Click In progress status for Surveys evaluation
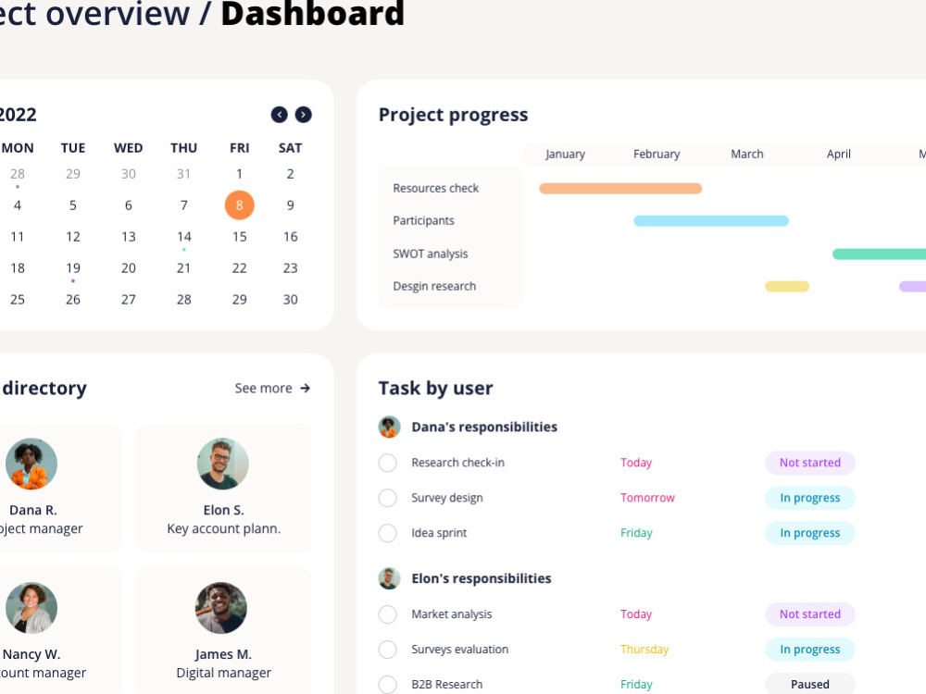 pyautogui.click(x=810, y=650)
